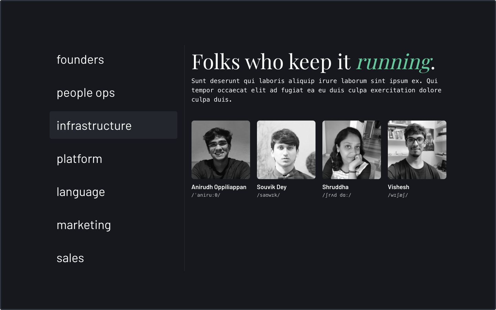The height and width of the screenshot is (310, 496).
Task: Click the name Souvik Dey
Action: (272, 187)
